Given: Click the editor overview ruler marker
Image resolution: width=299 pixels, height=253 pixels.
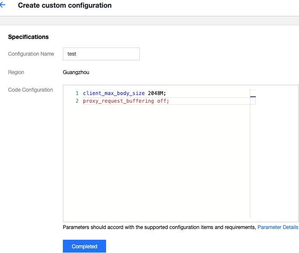Looking at the screenshot, I should click(253, 97).
